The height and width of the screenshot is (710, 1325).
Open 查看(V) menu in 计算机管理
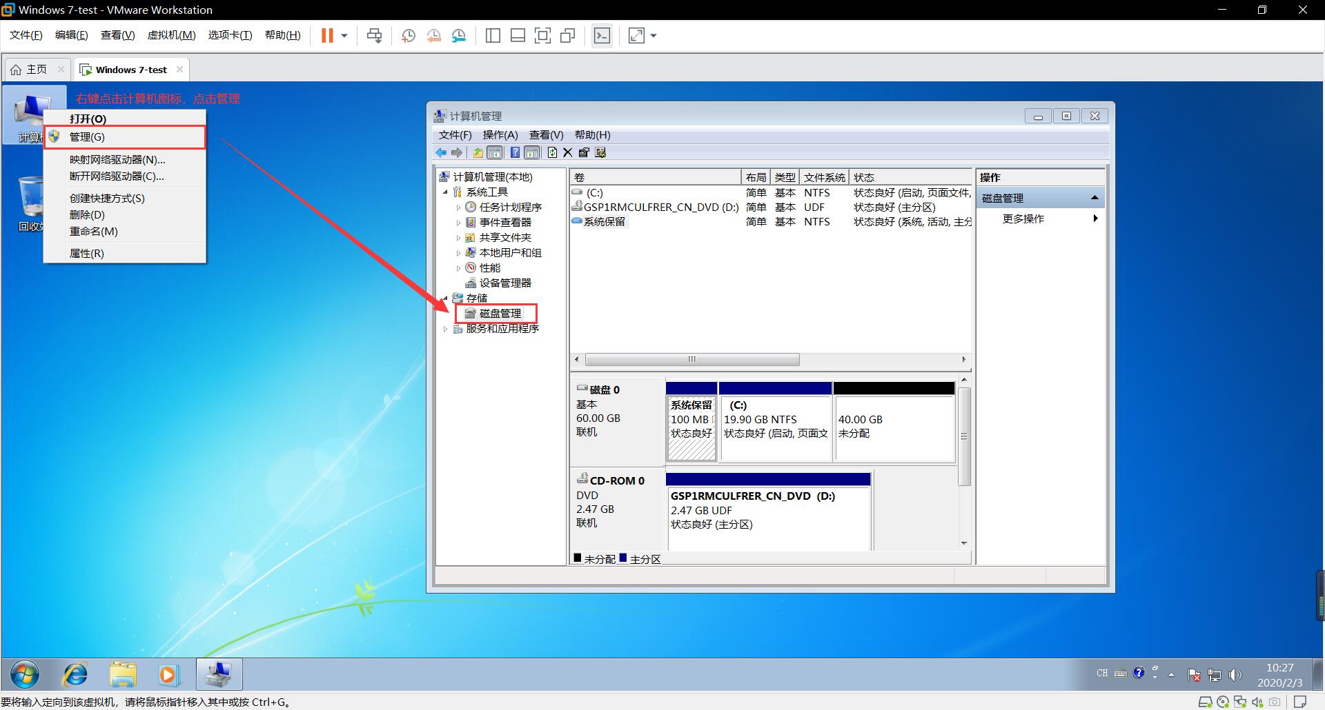[546, 135]
